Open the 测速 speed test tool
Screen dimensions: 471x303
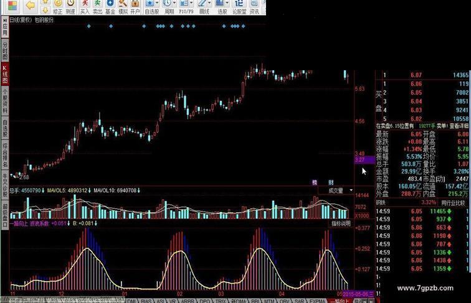pos(70,7)
